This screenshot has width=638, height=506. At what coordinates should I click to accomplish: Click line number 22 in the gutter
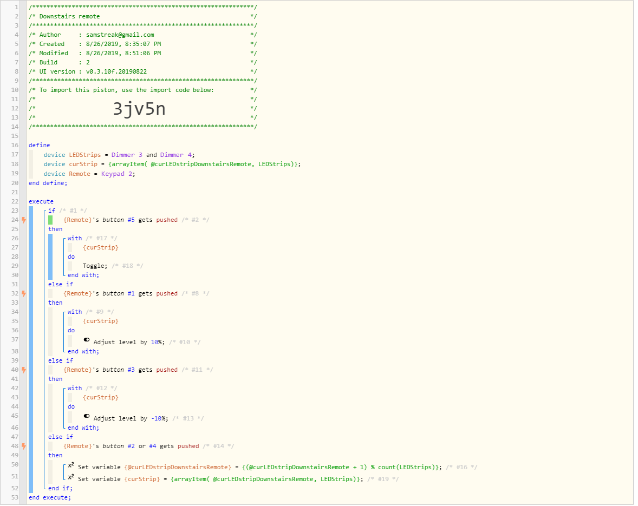coord(15,201)
